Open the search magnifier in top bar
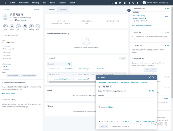The image size is (173, 131). [x=112, y=3]
